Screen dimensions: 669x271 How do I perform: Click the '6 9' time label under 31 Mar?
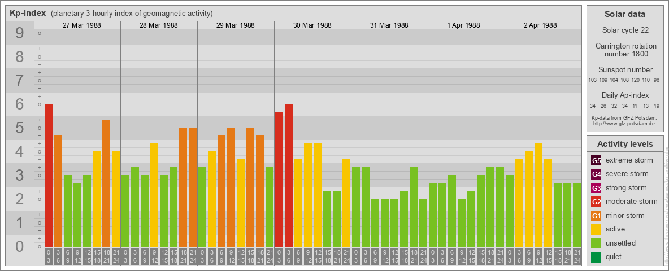(375, 256)
